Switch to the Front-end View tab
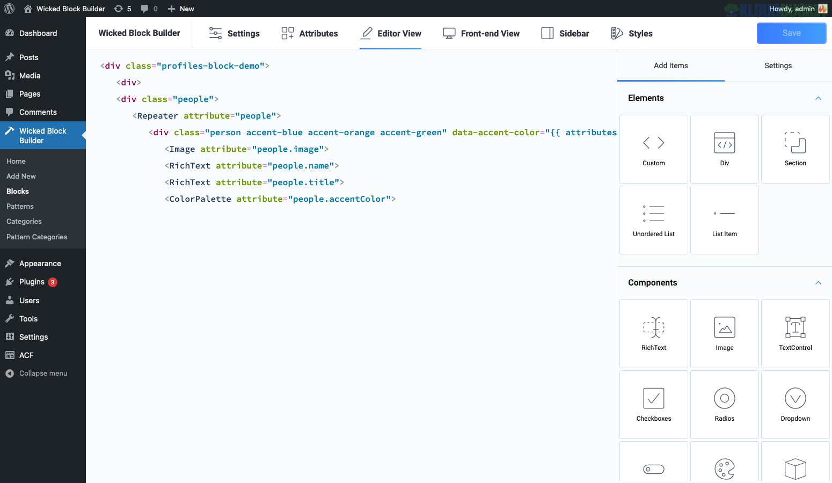The height and width of the screenshot is (483, 832). [x=481, y=33]
